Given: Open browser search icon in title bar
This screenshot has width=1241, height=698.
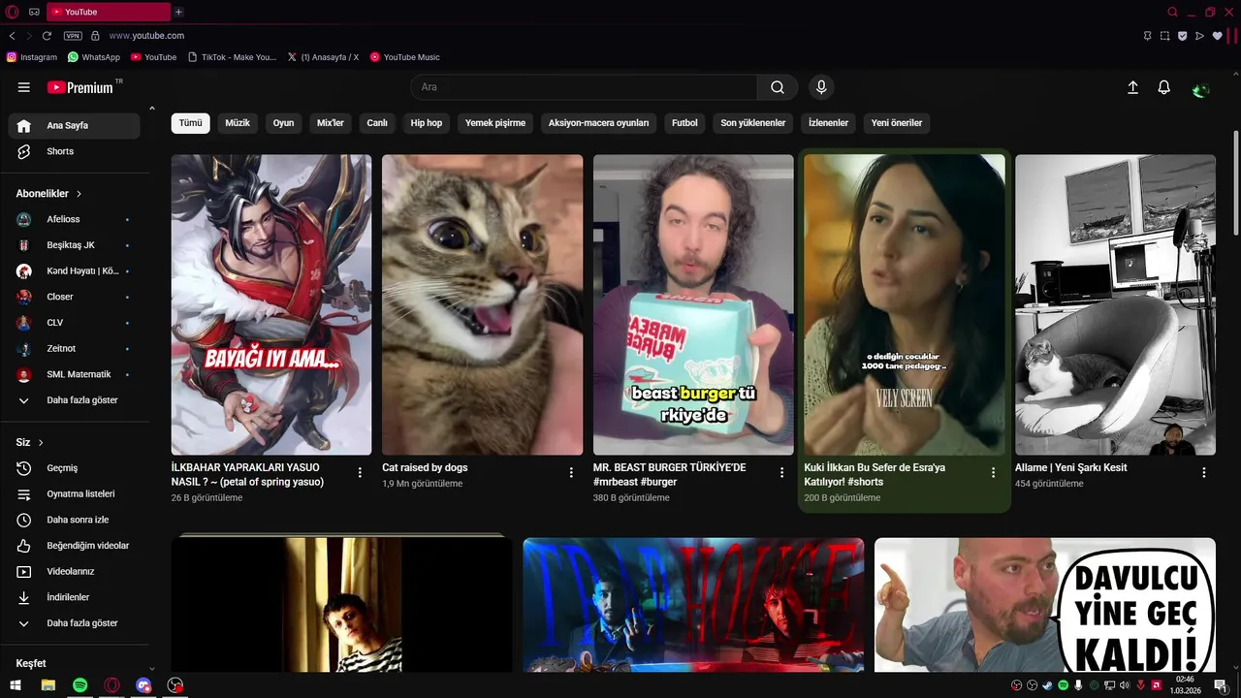Looking at the screenshot, I should coord(1172,12).
